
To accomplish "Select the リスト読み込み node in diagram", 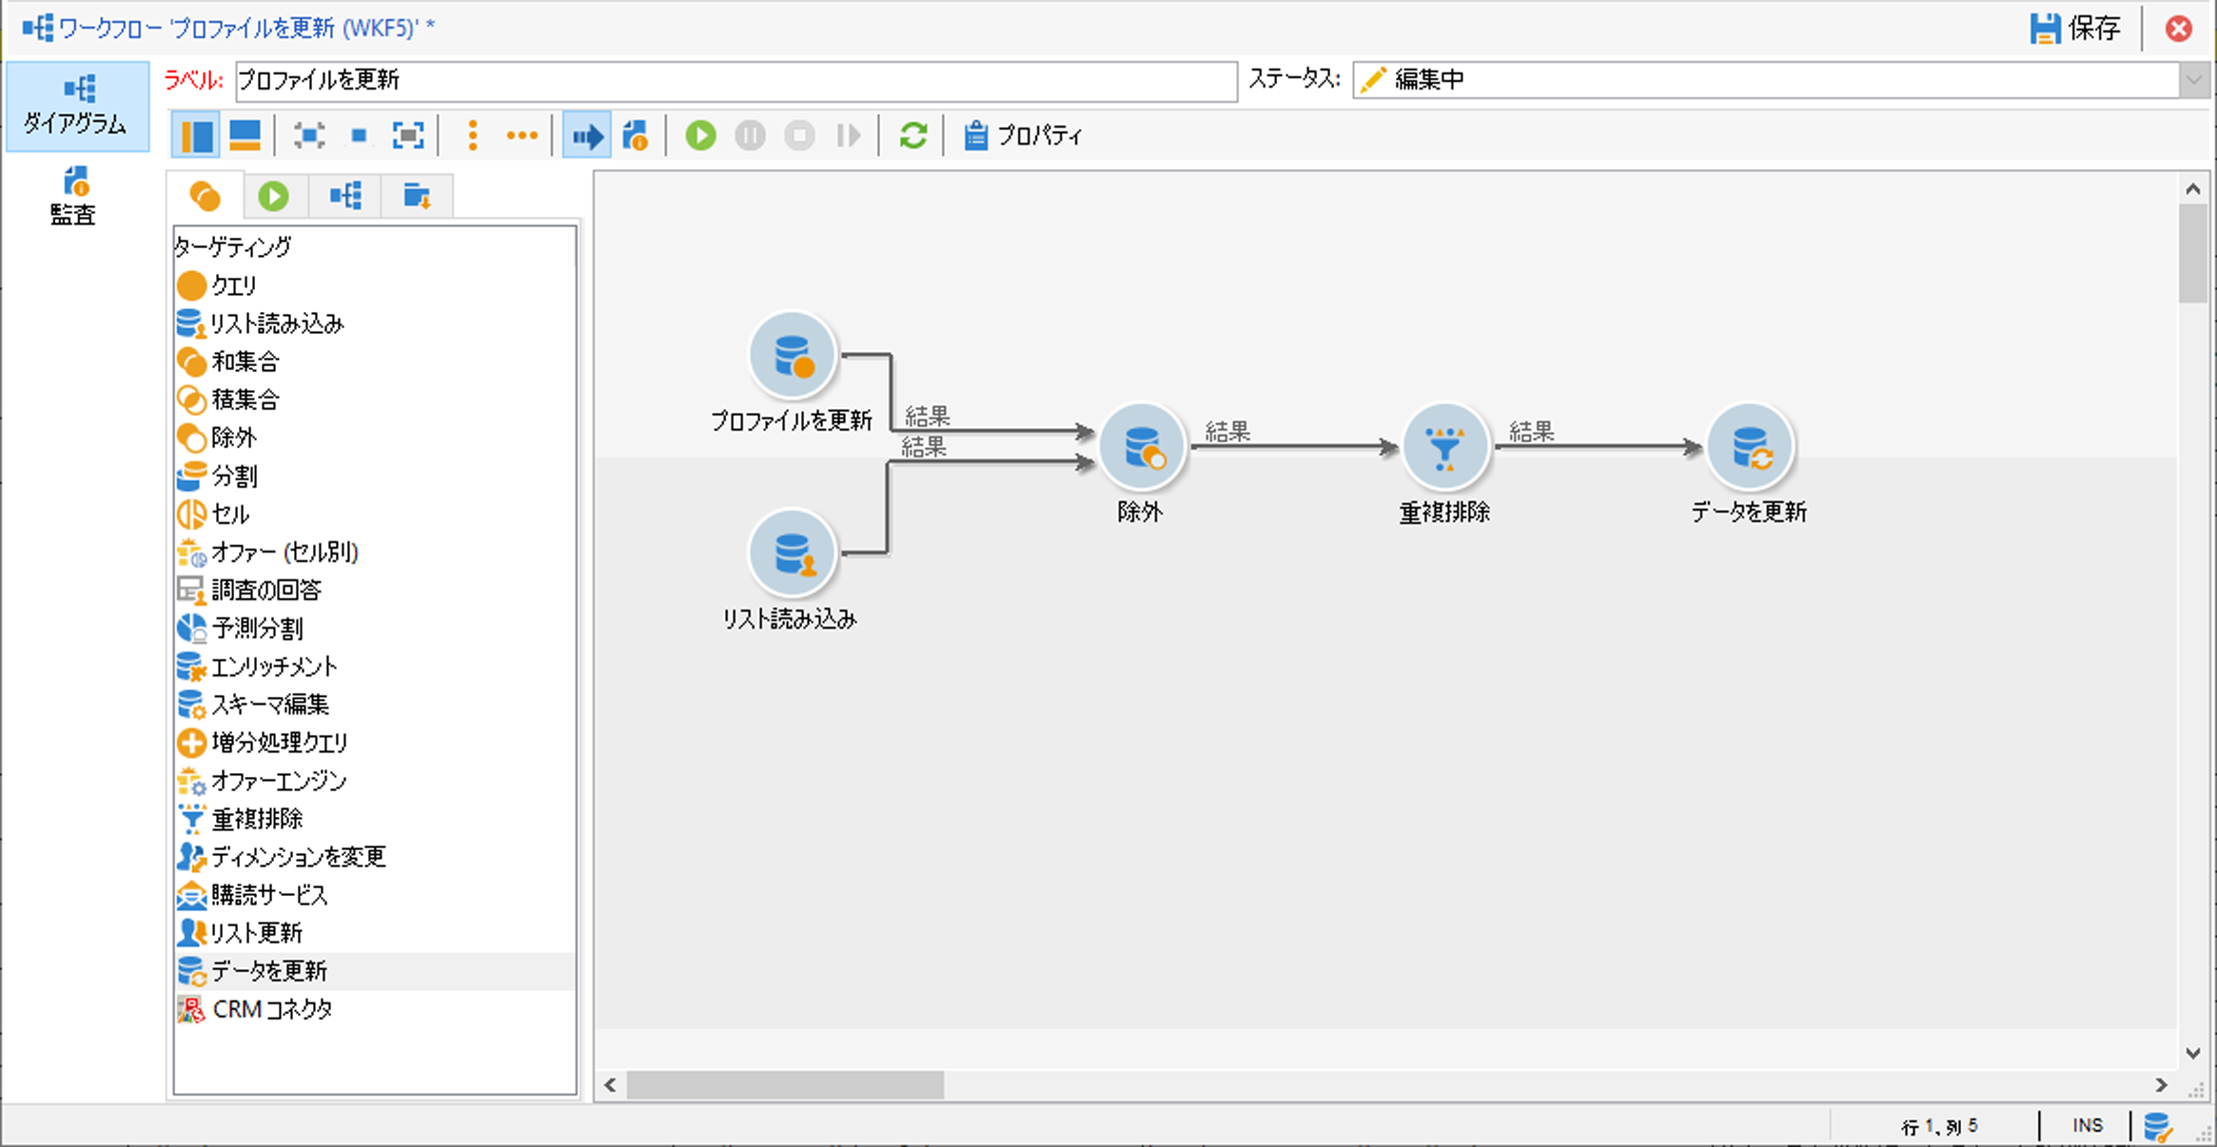I will (x=792, y=554).
